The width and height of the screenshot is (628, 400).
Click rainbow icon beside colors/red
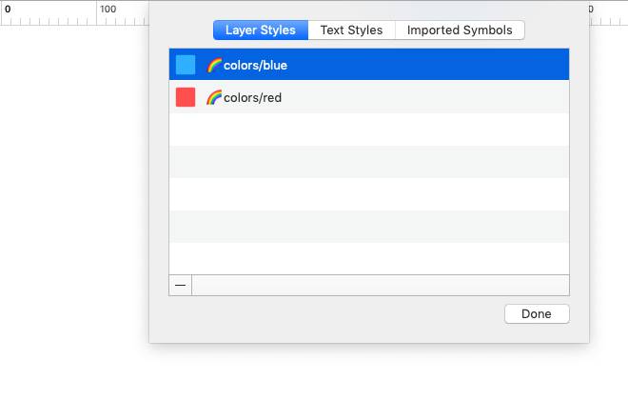214,97
